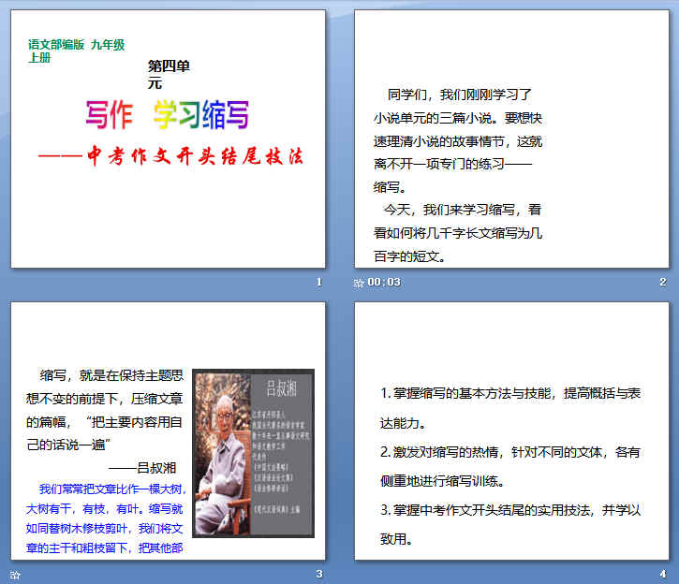Screen dimensions: 679x584
Task: Click slide number 1 label
Action: [x=319, y=283]
